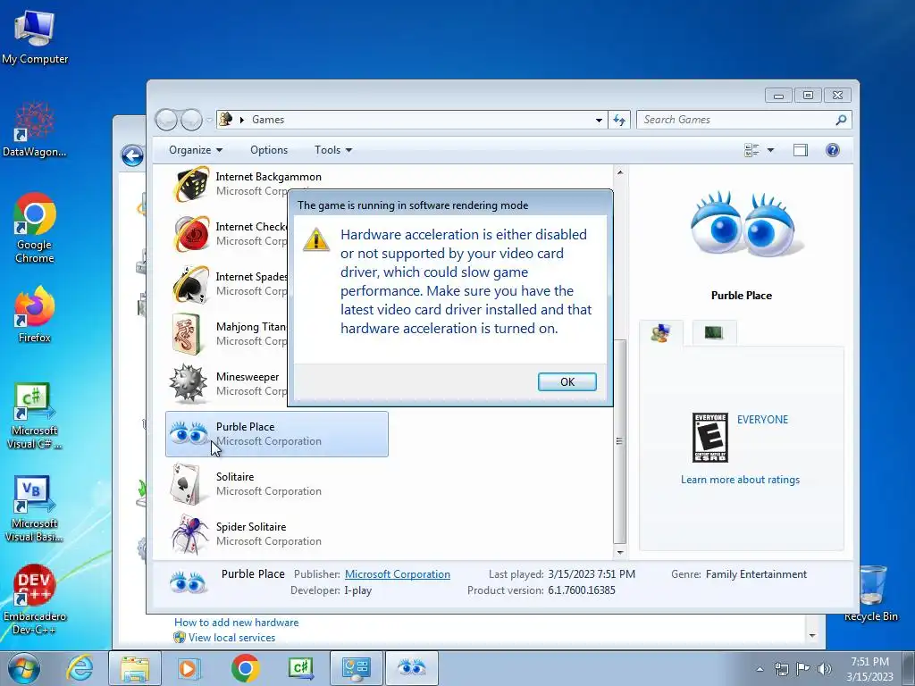Select the Internet Backgammon dice icon
This screenshot has height=686, width=915.
click(x=191, y=184)
